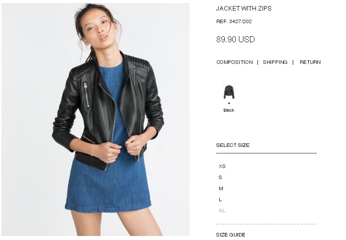Click the chest zip pocket on the jacket photo
346x240 pixels.
click(86, 95)
